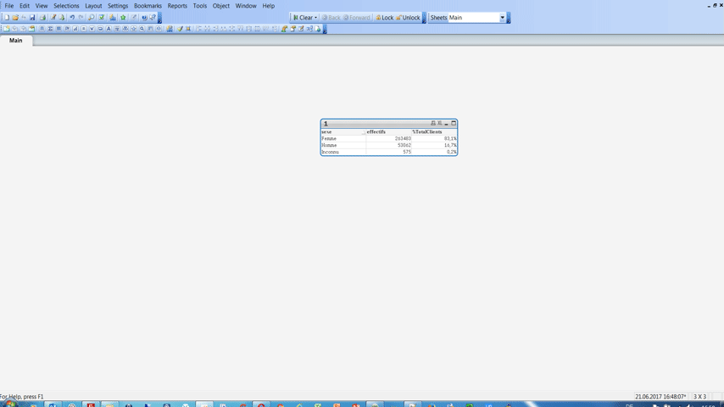Open the Edit Script icon
The width and height of the screenshot is (724, 407).
[x=53, y=18]
